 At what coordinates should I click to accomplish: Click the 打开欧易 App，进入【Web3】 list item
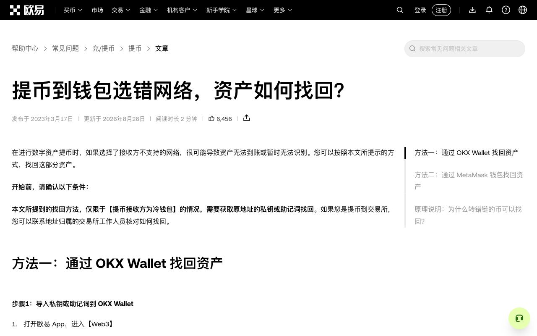[68, 324]
